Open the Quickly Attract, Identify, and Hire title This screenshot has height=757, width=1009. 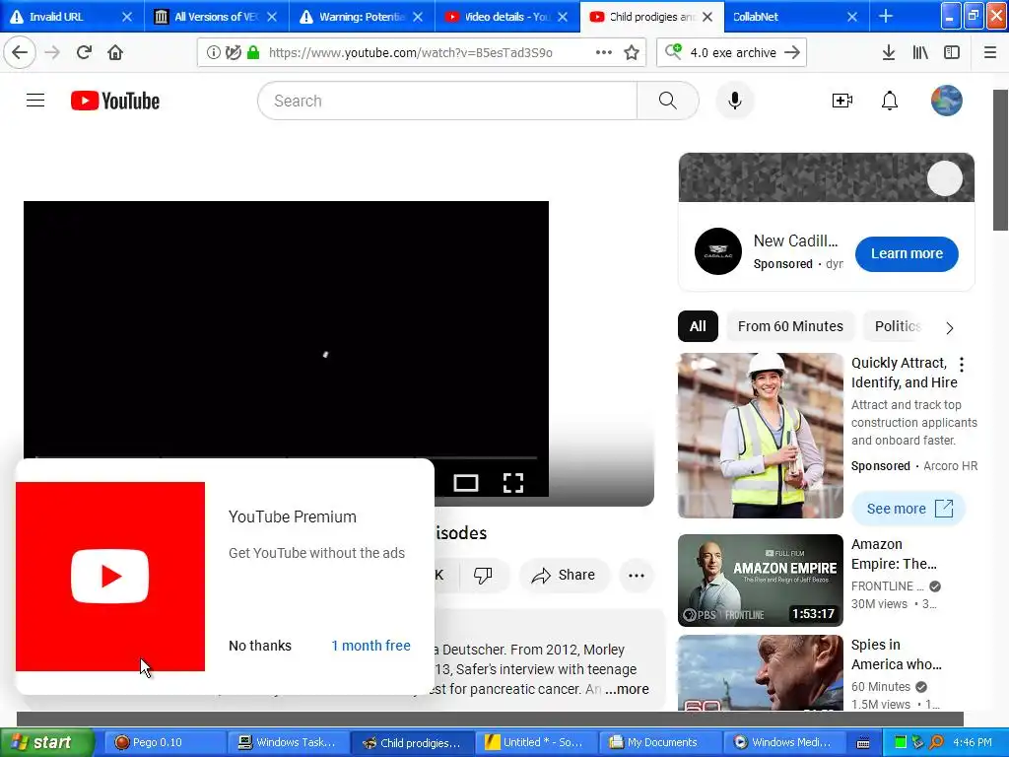(904, 373)
